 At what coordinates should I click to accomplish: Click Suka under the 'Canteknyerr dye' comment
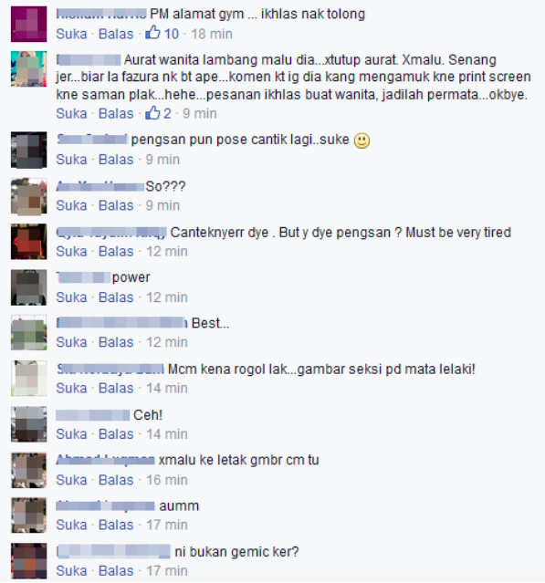tap(71, 251)
